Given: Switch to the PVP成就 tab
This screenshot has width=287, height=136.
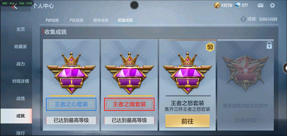Looking at the screenshot, I should (52, 20).
